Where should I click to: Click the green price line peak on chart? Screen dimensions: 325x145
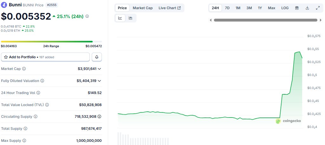[x=299, y=52]
